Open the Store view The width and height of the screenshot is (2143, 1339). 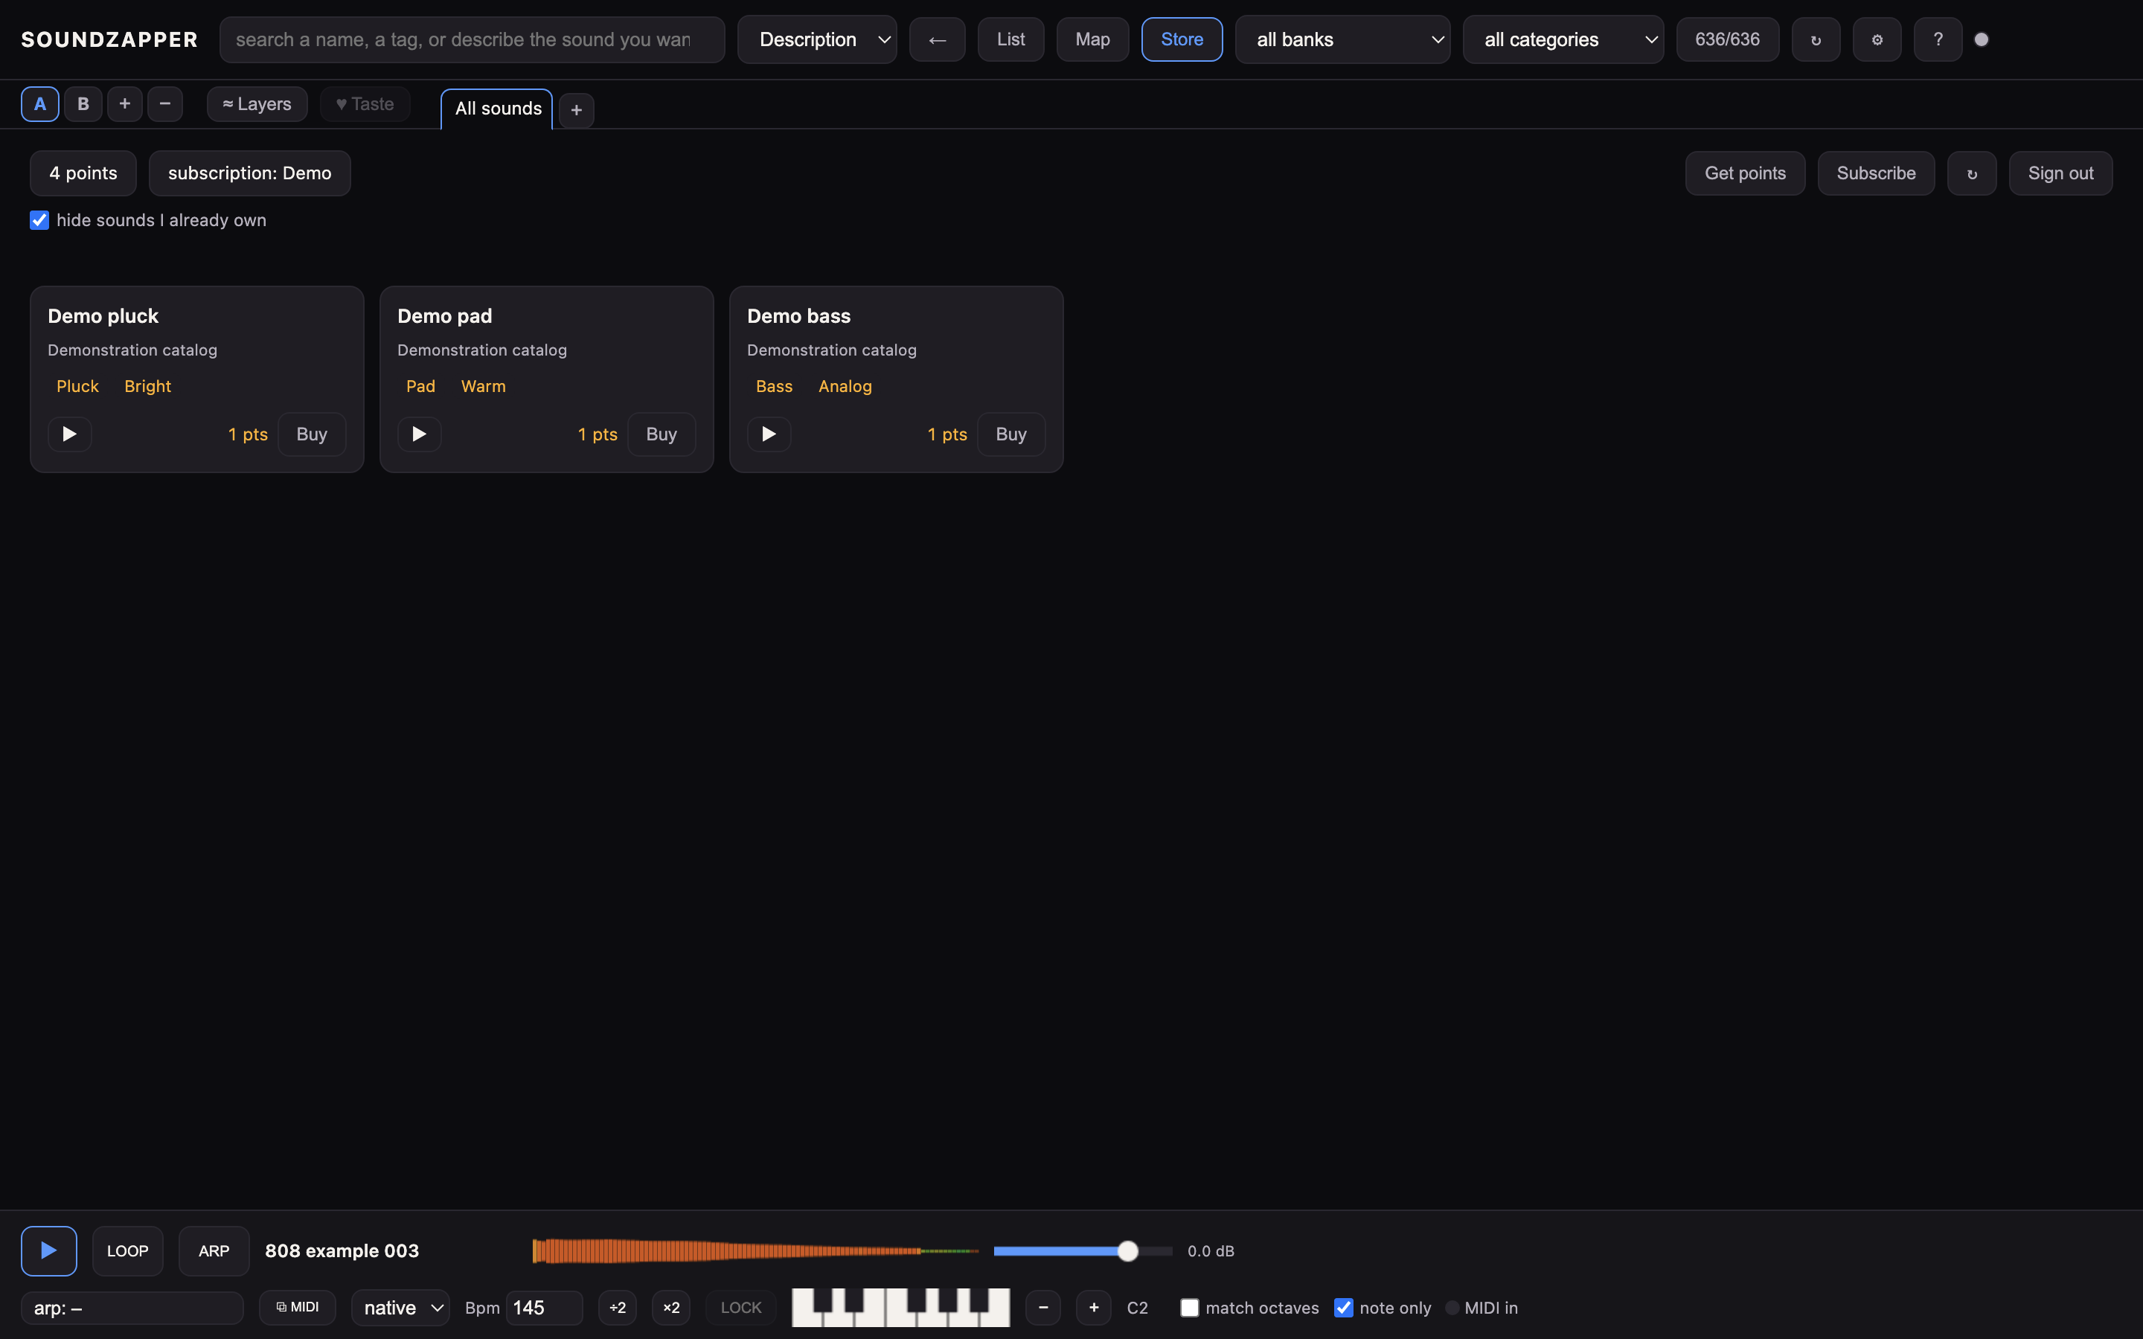click(1182, 40)
